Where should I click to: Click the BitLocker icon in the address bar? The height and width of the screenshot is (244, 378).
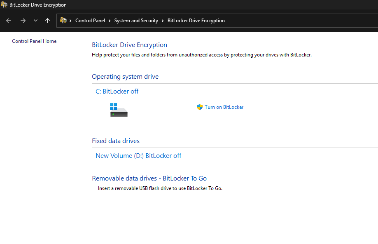click(63, 20)
